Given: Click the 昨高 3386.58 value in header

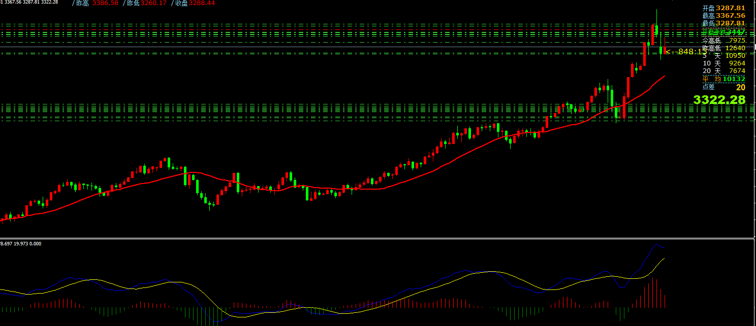Looking at the screenshot, I should pyautogui.click(x=97, y=3).
